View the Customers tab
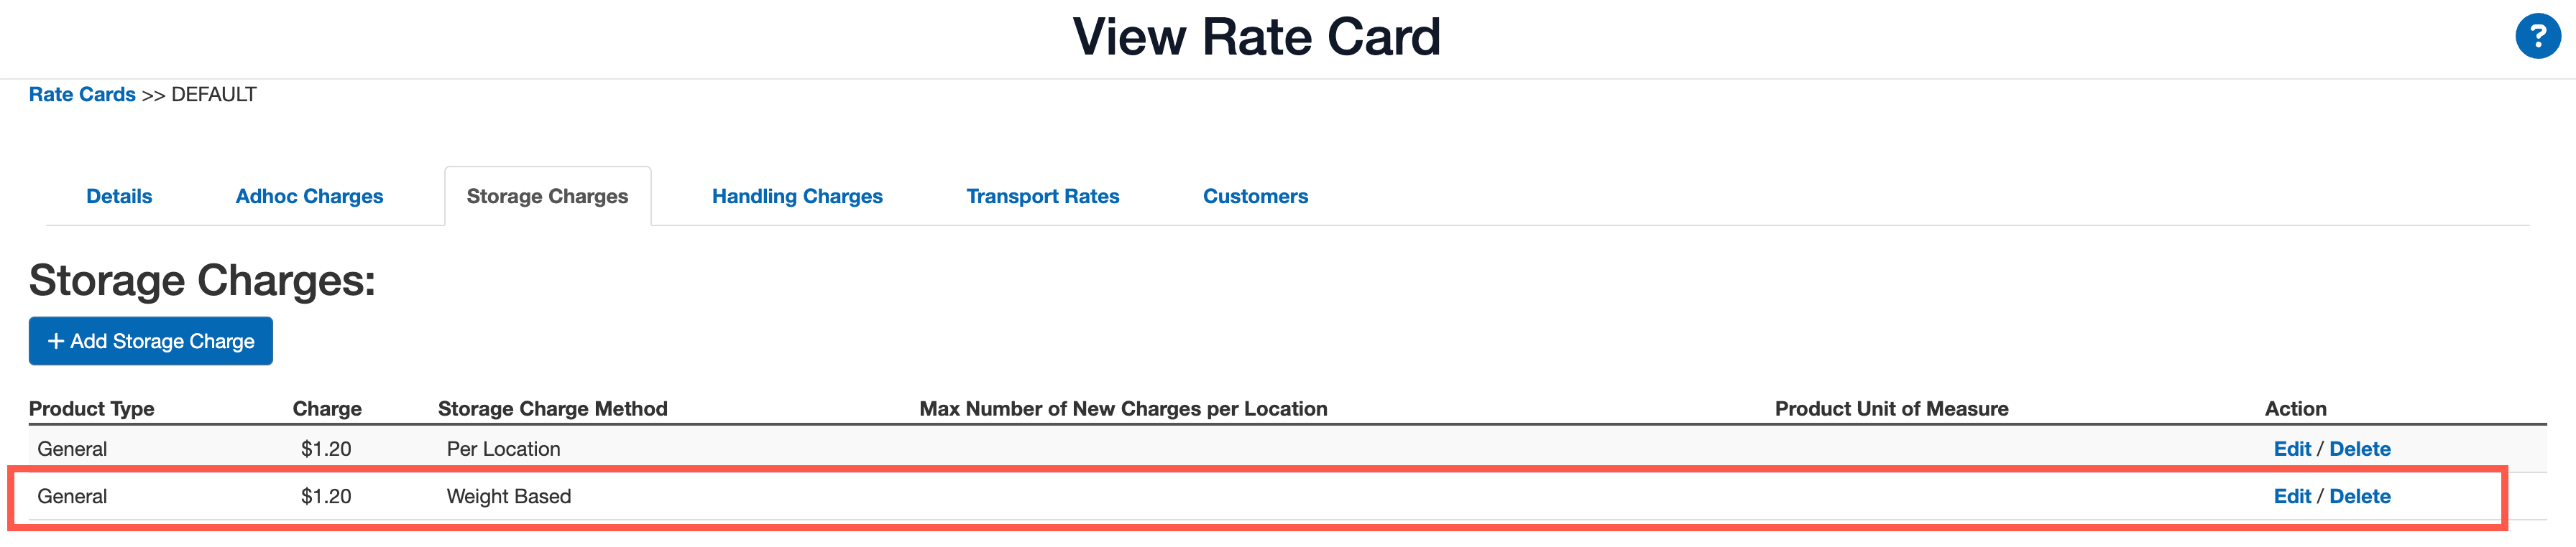 pyautogui.click(x=1256, y=196)
